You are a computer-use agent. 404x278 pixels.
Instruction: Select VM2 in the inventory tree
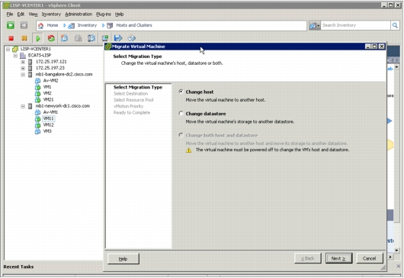[47, 93]
